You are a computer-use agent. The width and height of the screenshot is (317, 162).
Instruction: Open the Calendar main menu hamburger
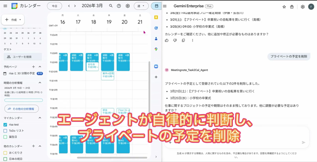tap(5, 6)
